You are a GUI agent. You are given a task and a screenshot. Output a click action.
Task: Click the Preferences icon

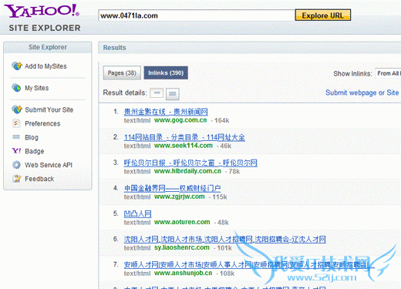(16, 123)
